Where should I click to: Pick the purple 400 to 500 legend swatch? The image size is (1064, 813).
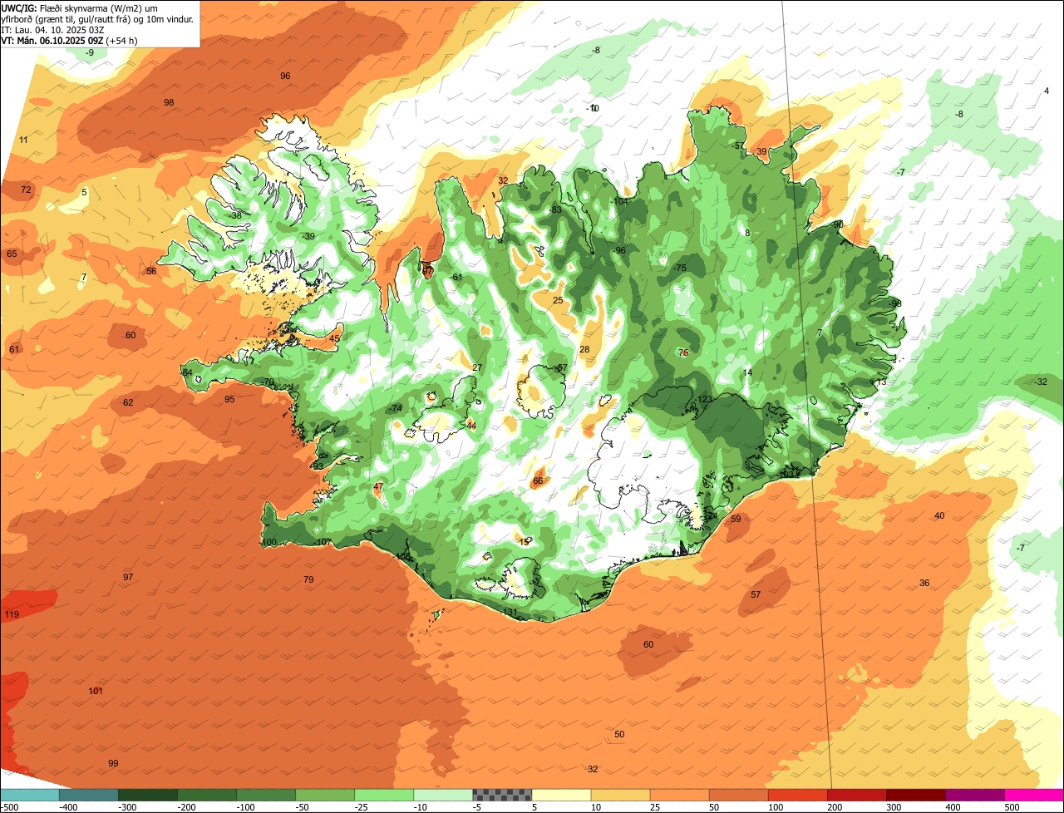pos(974,795)
